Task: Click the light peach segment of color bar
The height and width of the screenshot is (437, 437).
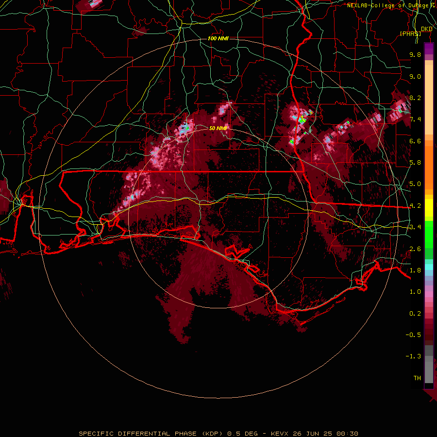Action: coord(429,100)
